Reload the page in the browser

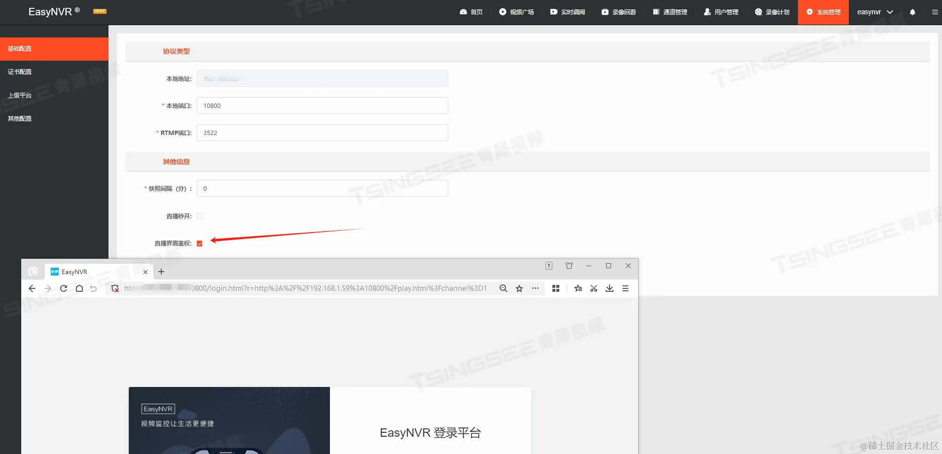(64, 288)
